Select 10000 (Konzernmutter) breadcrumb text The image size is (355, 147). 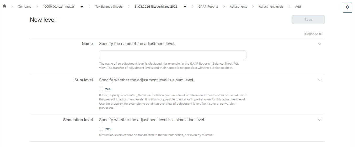coord(59,7)
